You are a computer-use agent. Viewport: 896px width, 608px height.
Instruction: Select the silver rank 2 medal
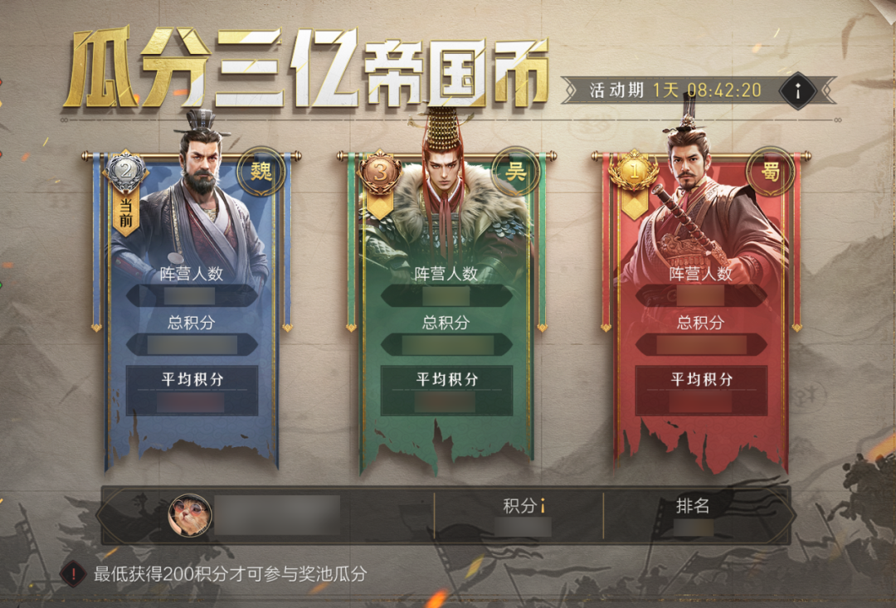pos(126,170)
